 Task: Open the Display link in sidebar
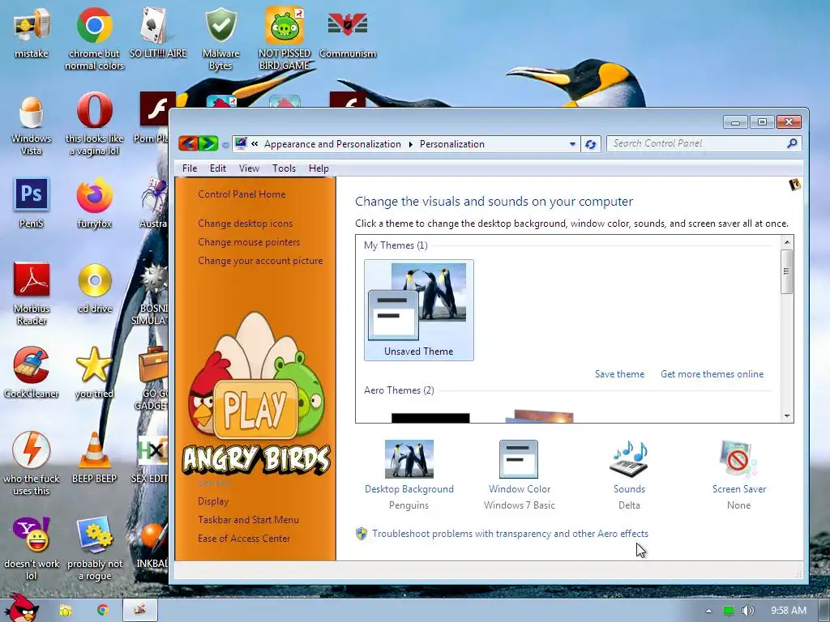tap(213, 501)
